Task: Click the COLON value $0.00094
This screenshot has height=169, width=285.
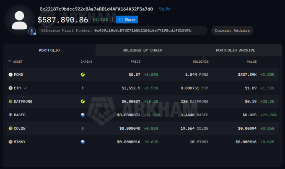Action: pyautogui.click(x=247, y=128)
